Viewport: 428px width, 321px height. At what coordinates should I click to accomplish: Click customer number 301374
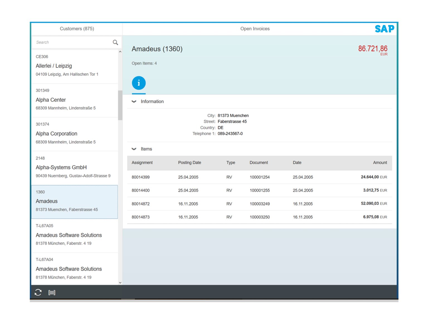tap(42, 124)
